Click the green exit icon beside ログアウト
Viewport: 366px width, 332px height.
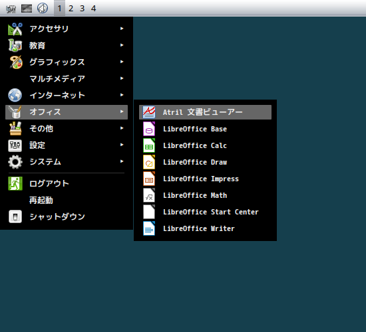tap(15, 183)
